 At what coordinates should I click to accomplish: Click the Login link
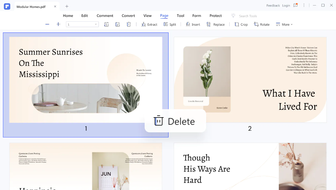(286, 6)
